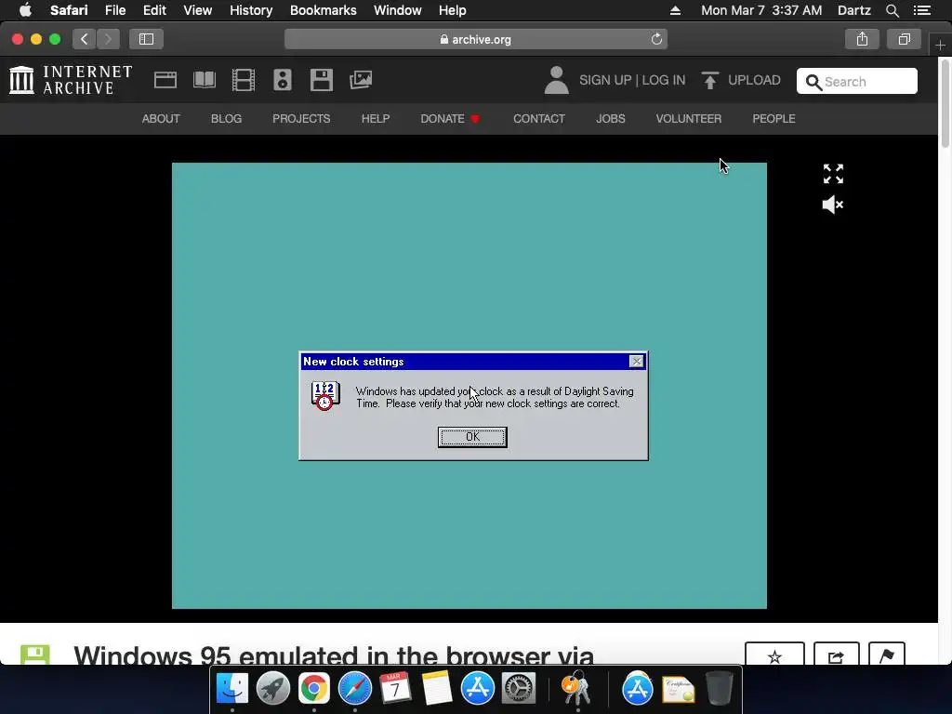
Task: Click the upload arrow icon
Action: [x=709, y=80]
